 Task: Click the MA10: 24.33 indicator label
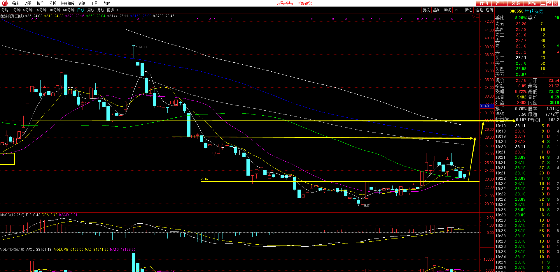point(53,16)
